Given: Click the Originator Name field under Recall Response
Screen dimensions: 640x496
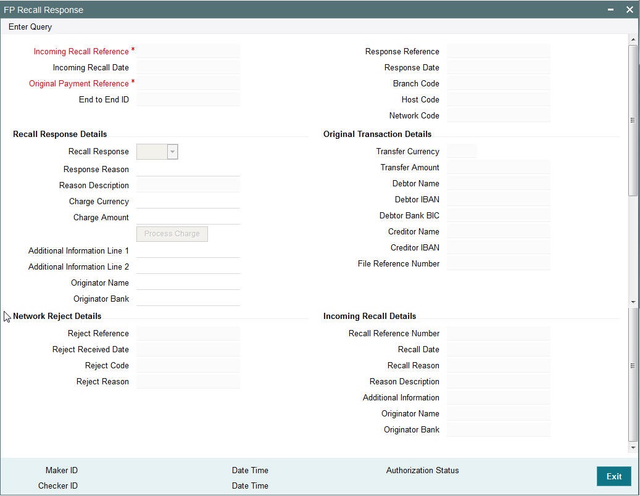Looking at the screenshot, I should pos(188,283).
